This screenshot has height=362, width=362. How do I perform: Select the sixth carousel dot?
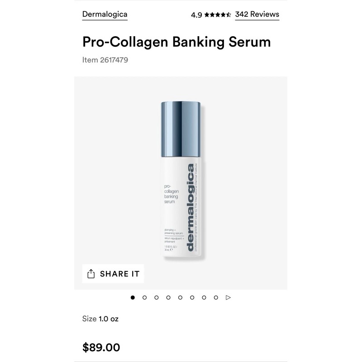click(x=192, y=297)
